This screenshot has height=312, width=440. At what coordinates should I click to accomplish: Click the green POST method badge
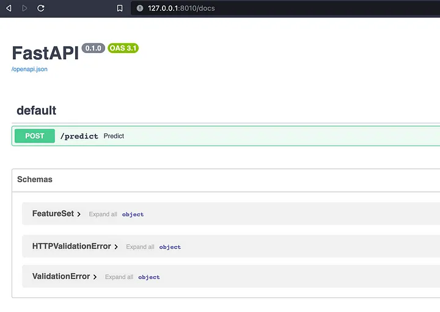(x=35, y=136)
